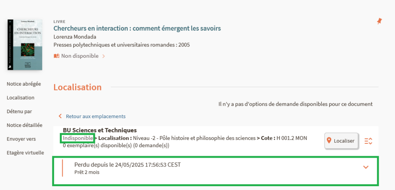Go to 'Détenu par' section

19,112
